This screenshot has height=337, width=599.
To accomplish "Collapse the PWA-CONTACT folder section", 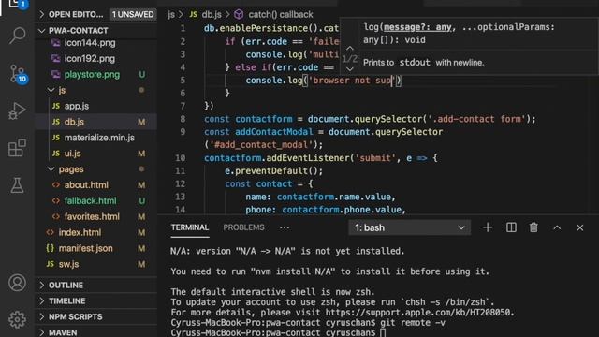I will [x=78, y=31].
